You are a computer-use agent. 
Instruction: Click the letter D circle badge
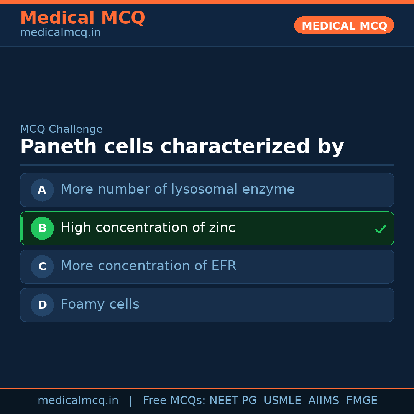42,305
